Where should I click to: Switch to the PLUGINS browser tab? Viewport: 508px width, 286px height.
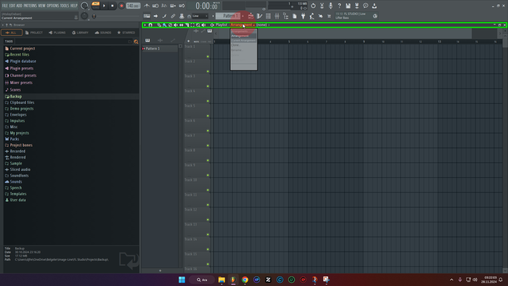click(57, 32)
